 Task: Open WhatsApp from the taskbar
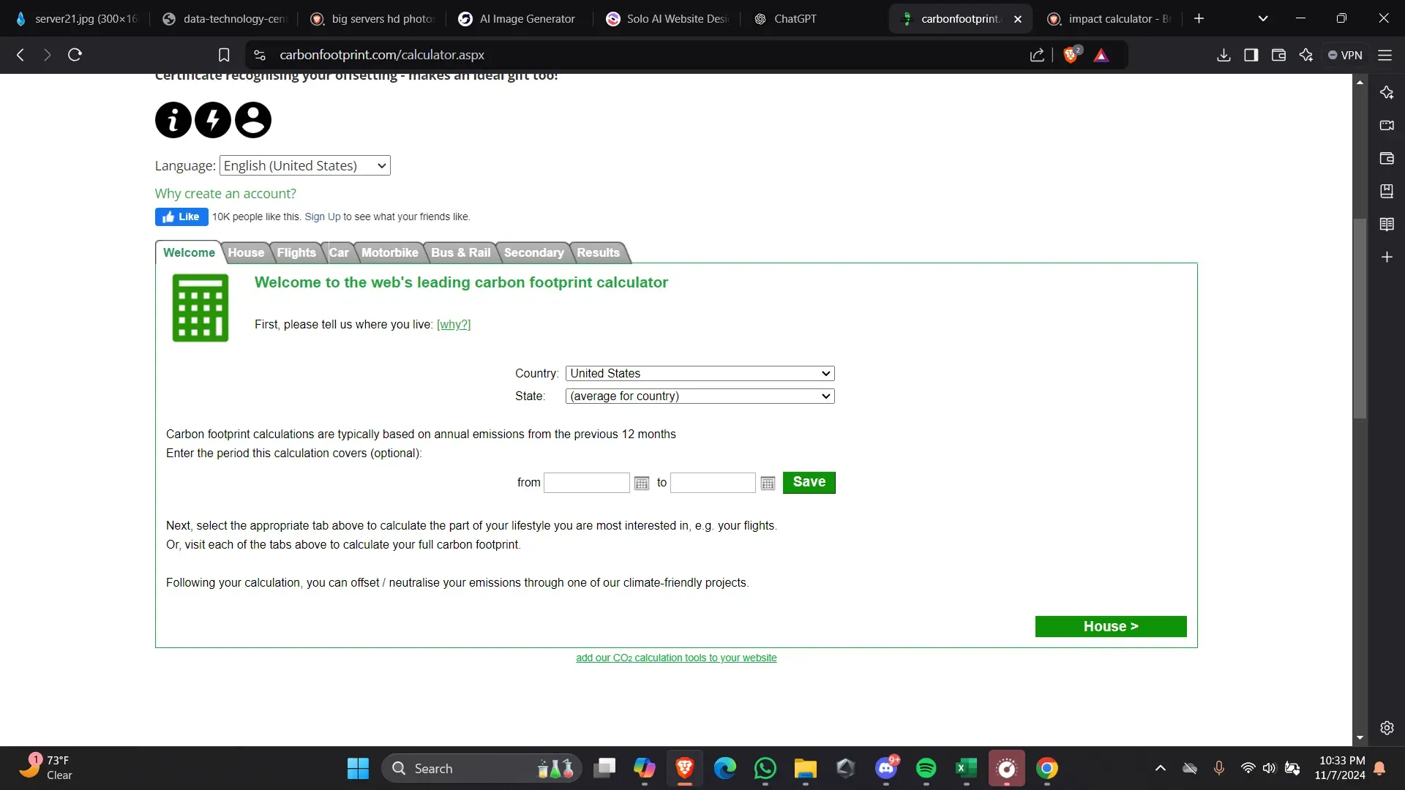click(765, 768)
